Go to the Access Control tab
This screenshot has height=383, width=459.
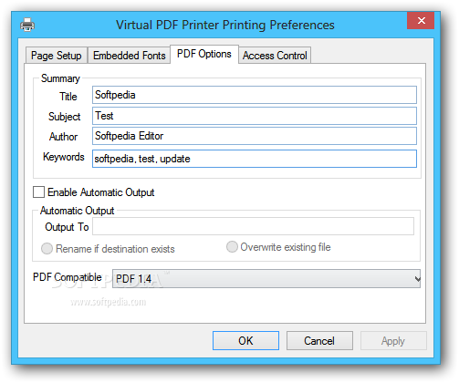pos(275,56)
